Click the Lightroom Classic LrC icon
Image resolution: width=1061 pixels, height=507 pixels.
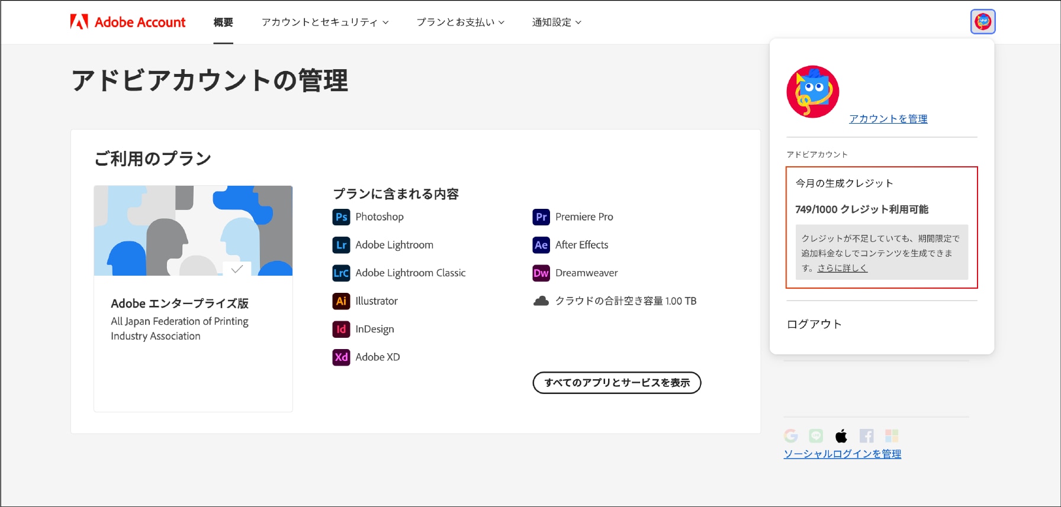point(341,273)
